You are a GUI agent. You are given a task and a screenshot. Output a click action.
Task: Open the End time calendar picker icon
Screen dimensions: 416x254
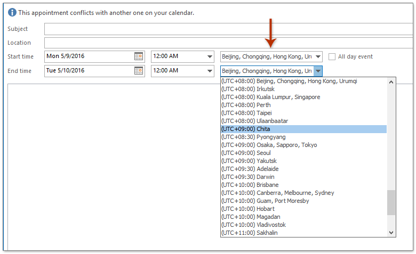tap(139, 71)
